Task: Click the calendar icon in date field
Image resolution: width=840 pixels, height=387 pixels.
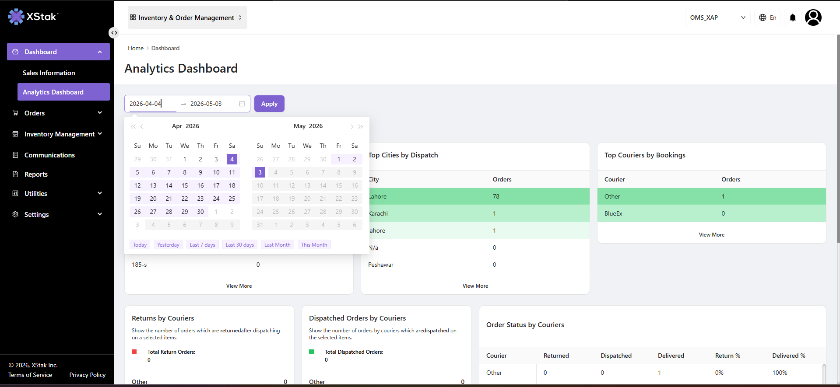Action: (242, 104)
